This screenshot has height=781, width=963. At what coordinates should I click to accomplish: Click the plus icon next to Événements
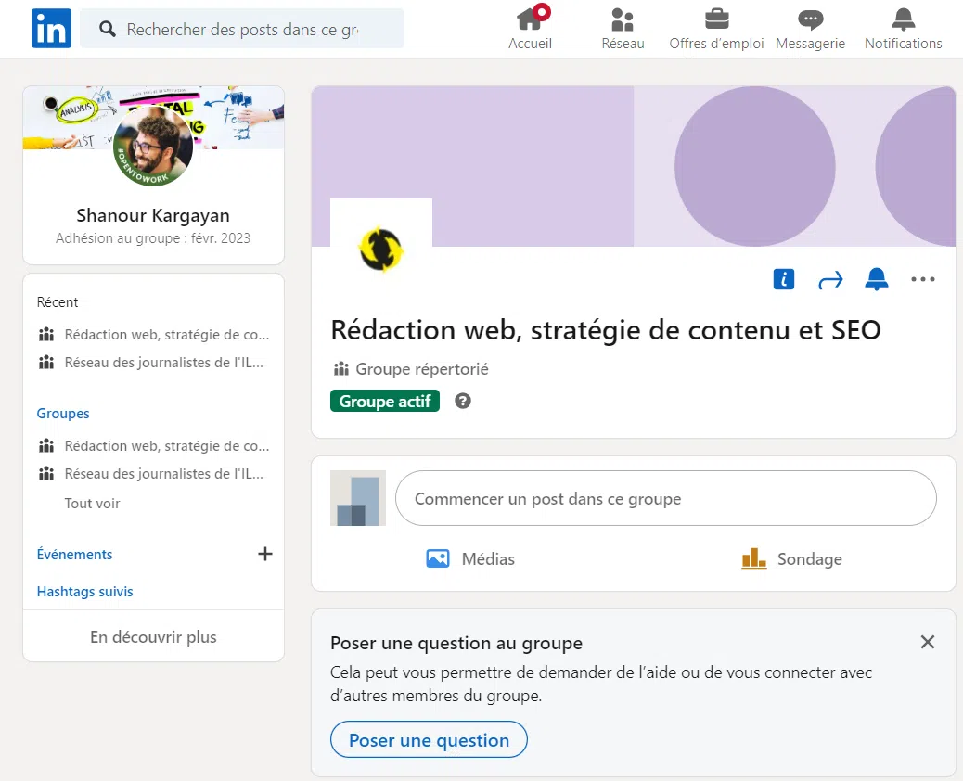[x=264, y=554]
